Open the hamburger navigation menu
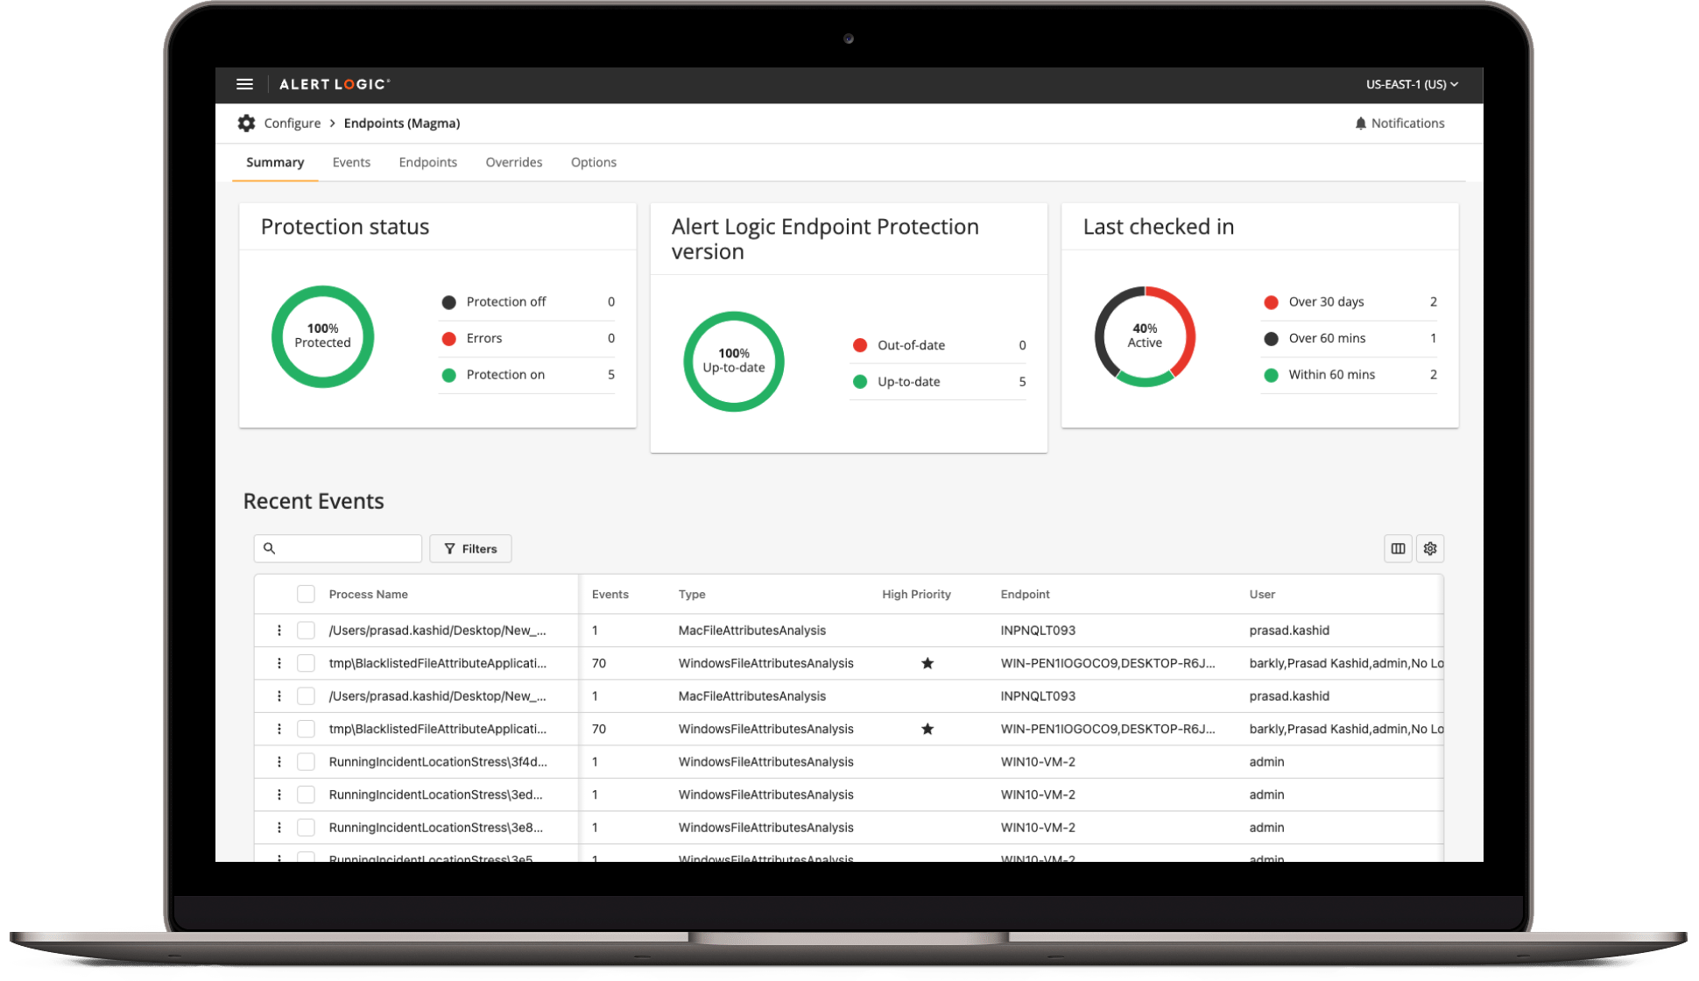This screenshot has height=981, width=1699. click(244, 84)
